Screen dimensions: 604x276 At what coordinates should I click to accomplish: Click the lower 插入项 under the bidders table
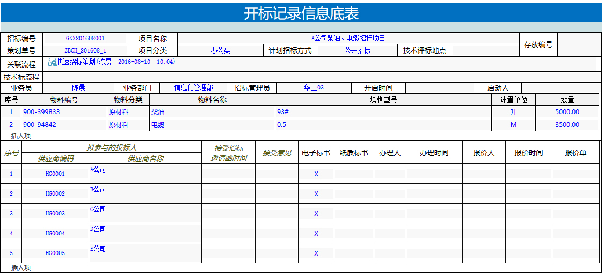click(x=21, y=268)
